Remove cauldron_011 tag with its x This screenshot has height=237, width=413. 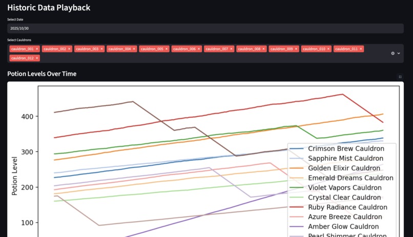(x=361, y=49)
